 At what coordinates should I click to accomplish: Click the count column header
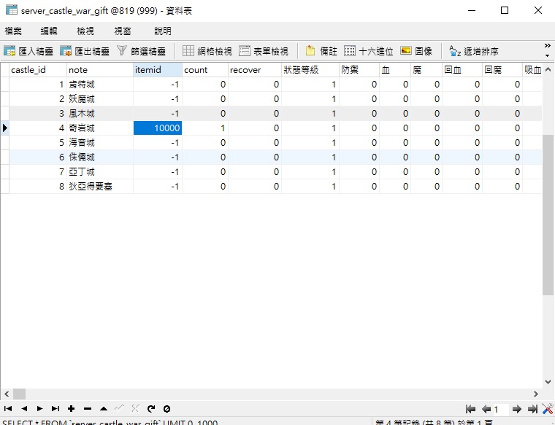point(205,70)
